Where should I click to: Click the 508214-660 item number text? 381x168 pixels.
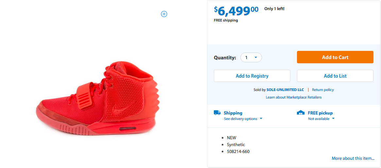point(238,151)
